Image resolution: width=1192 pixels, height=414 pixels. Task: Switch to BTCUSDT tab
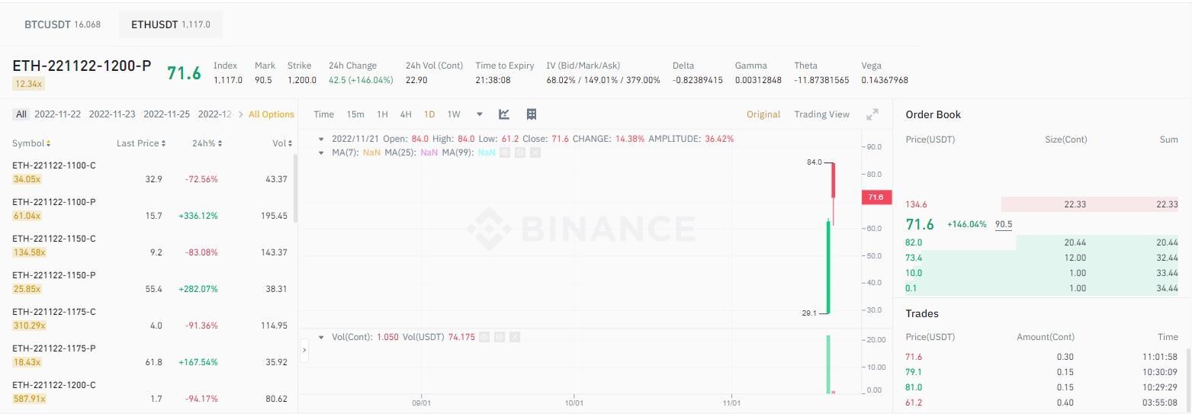pos(62,24)
